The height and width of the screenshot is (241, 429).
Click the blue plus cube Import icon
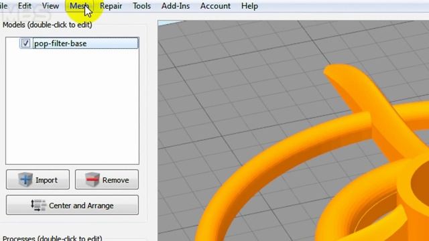point(25,179)
